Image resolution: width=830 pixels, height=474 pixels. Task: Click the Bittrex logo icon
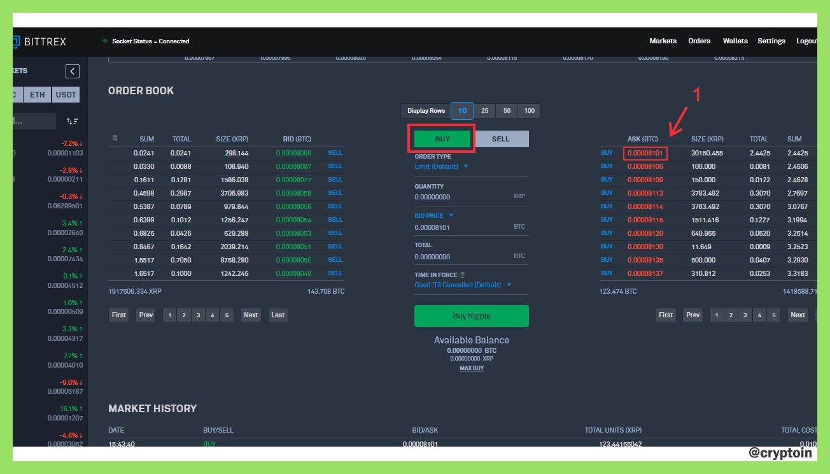(x=16, y=41)
